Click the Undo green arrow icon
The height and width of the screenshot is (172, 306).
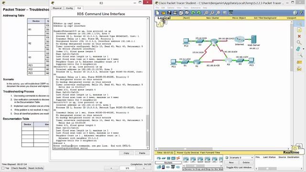(193, 13)
